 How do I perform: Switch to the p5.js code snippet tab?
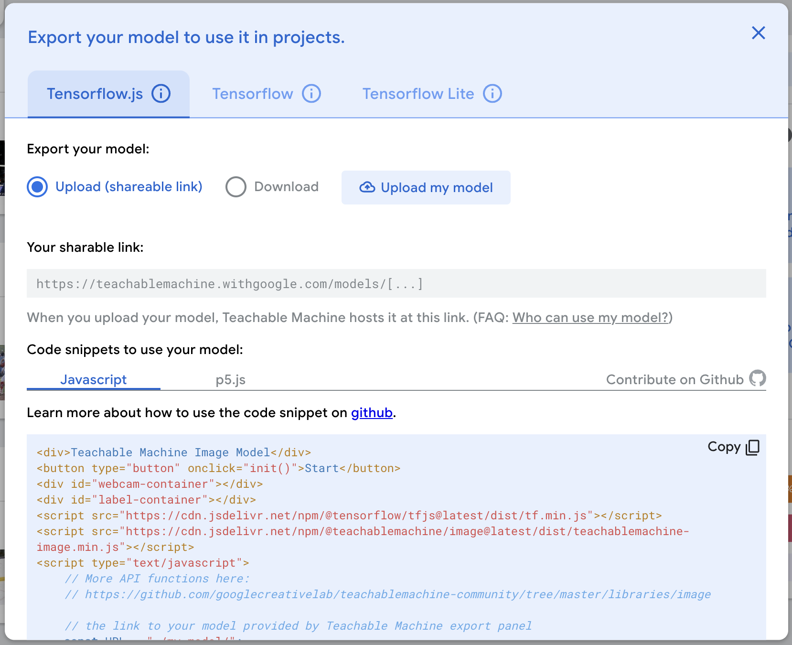(x=230, y=380)
